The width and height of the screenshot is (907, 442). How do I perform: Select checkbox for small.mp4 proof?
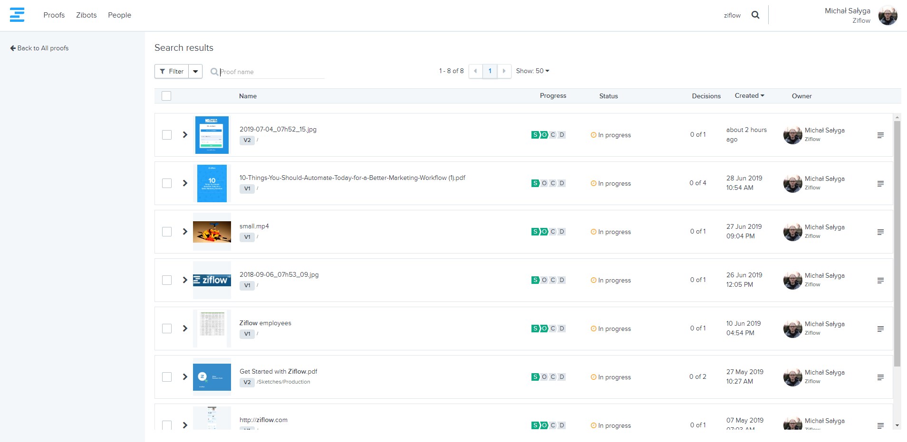click(x=167, y=232)
